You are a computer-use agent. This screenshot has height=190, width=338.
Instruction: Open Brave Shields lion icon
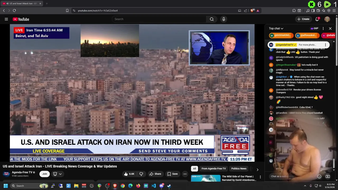pyautogui.click(x=252, y=11)
